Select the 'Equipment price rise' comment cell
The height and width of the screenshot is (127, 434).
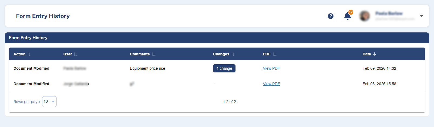[147, 68]
